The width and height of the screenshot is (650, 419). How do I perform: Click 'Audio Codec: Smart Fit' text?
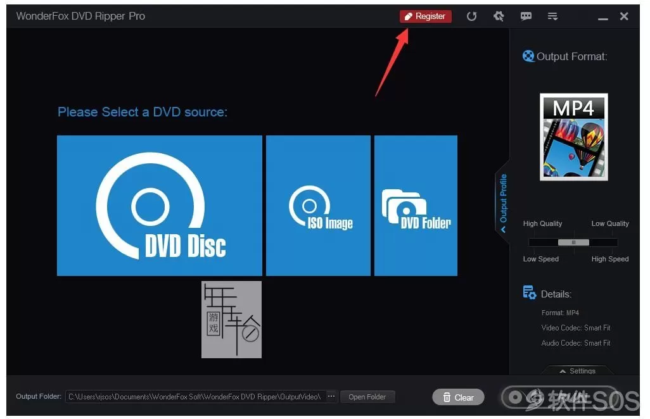[576, 343]
